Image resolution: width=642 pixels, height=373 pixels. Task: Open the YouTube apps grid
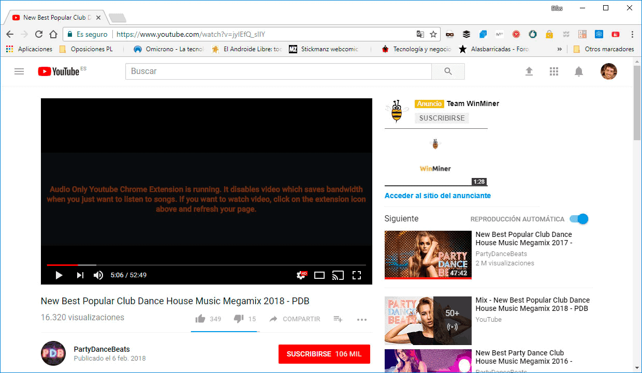[x=554, y=71]
